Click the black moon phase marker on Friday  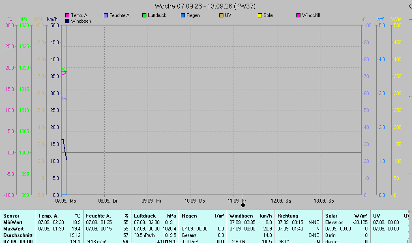pos(243,205)
